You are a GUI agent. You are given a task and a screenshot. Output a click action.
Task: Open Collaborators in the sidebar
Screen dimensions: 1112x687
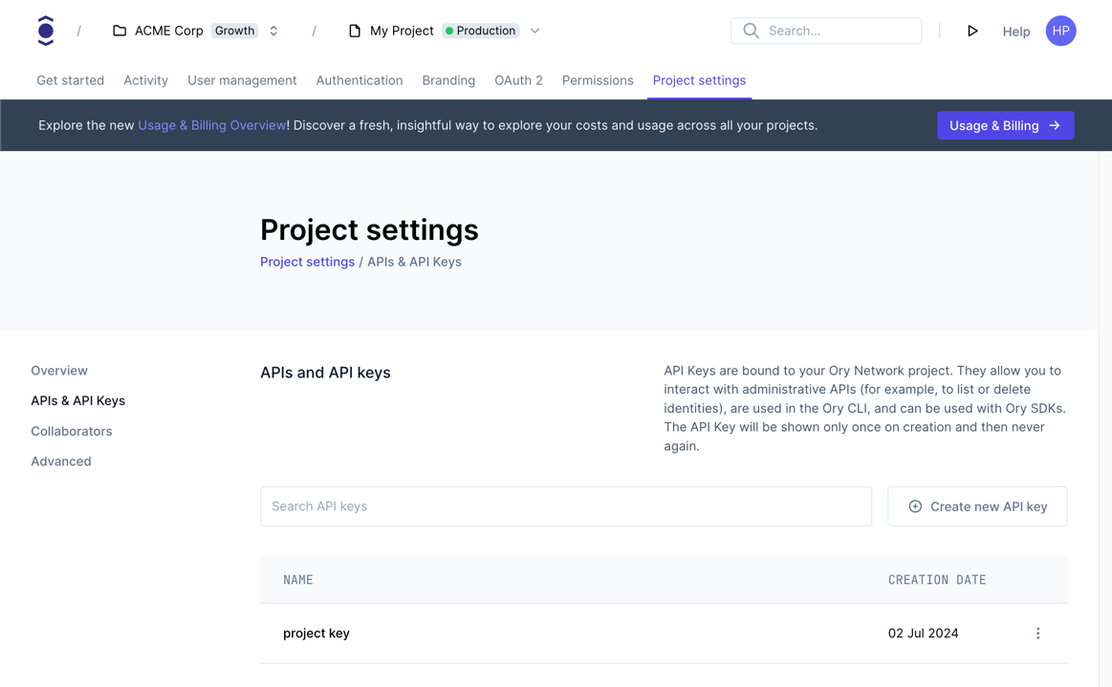pyautogui.click(x=71, y=431)
